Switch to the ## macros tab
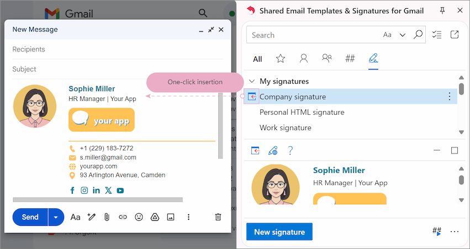Screen dimensions: 470x249 pos(350,58)
